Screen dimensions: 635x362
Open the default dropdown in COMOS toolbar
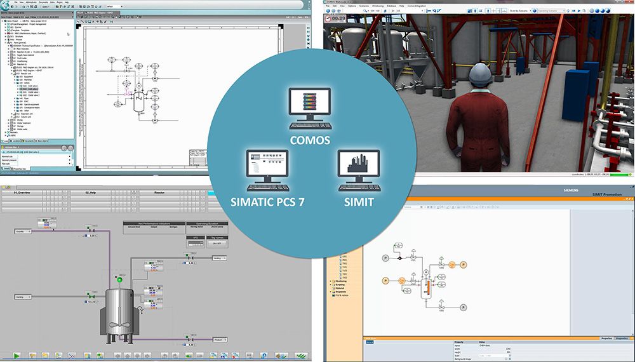pyautogui.click(x=114, y=6)
